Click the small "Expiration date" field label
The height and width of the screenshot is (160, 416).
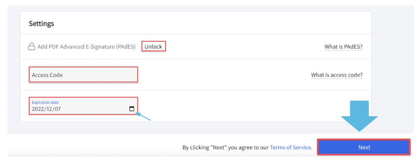point(45,102)
